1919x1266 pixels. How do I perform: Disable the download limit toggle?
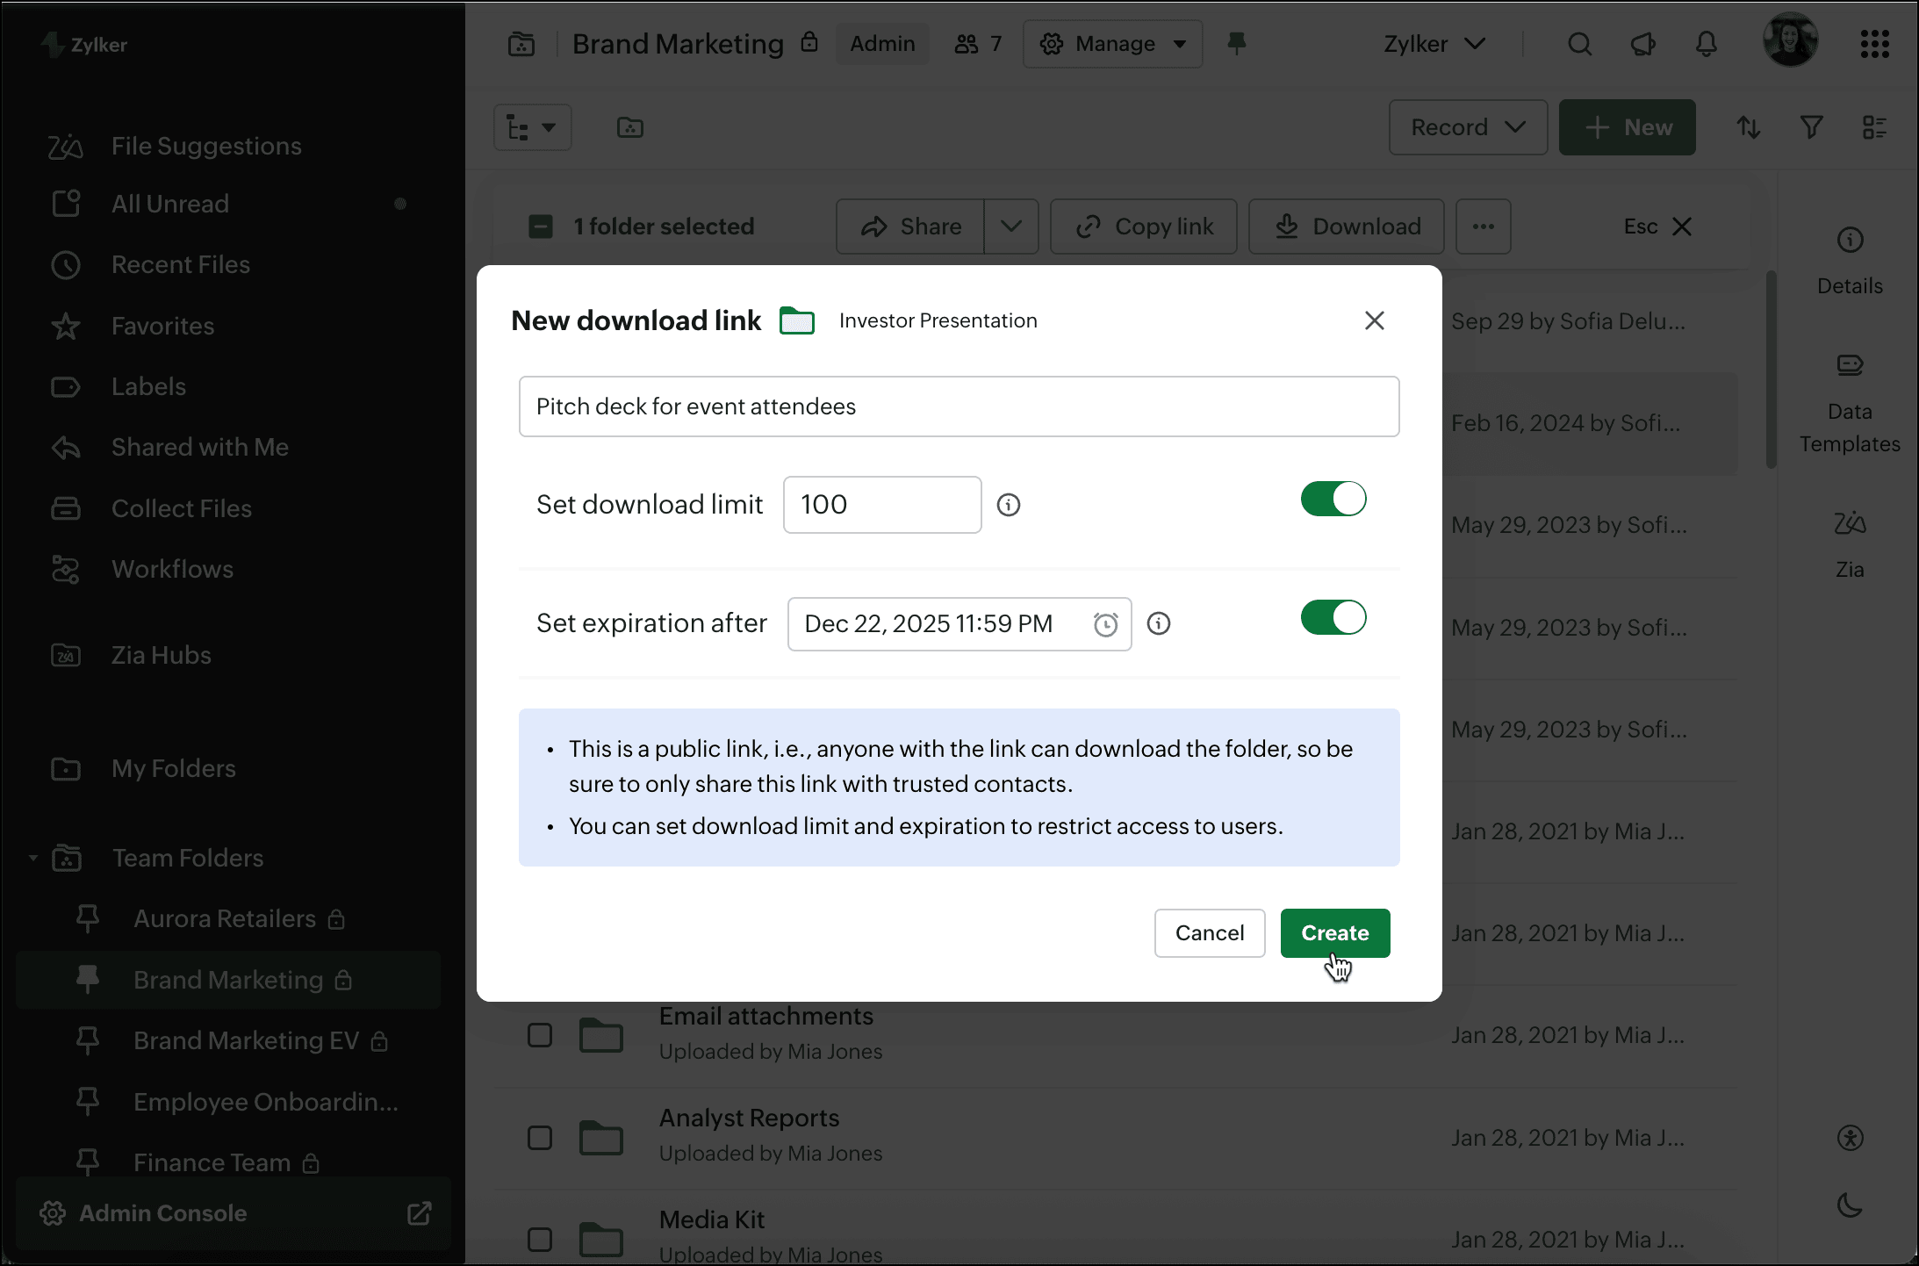[1333, 499]
